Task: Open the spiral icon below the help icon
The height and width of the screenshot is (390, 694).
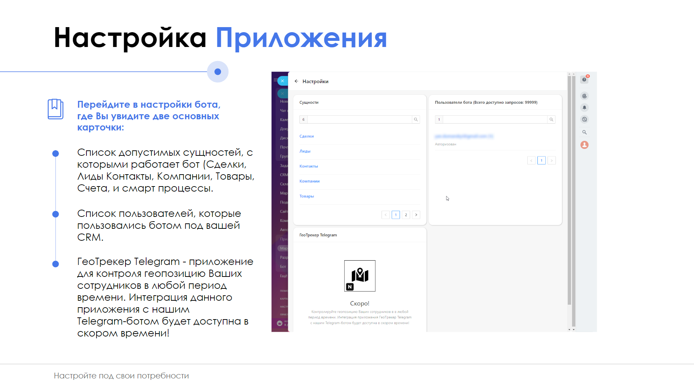Action: (584, 96)
